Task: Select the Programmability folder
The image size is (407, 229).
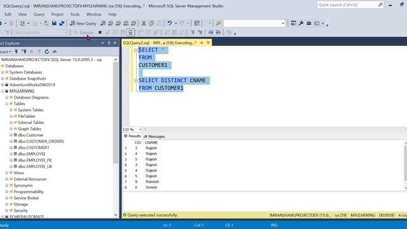Action: (x=29, y=191)
